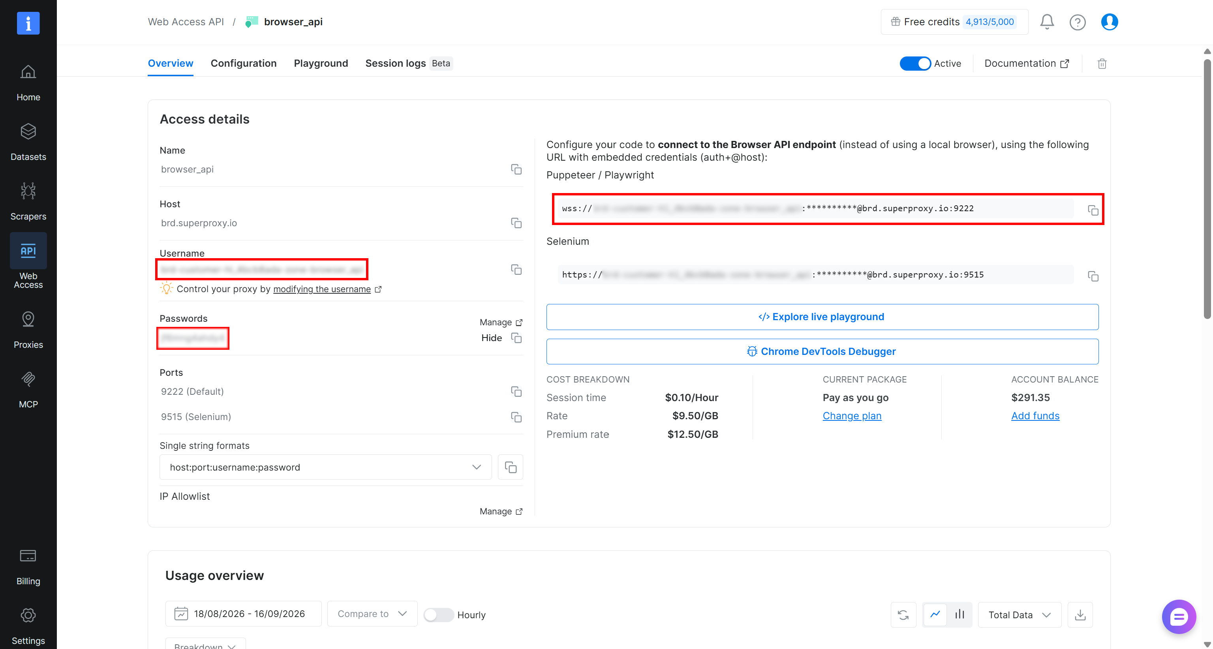Viewport: 1213px width, 649px height.
Task: Copy the Puppeteer wss:// endpoint URL
Action: pyautogui.click(x=1093, y=210)
